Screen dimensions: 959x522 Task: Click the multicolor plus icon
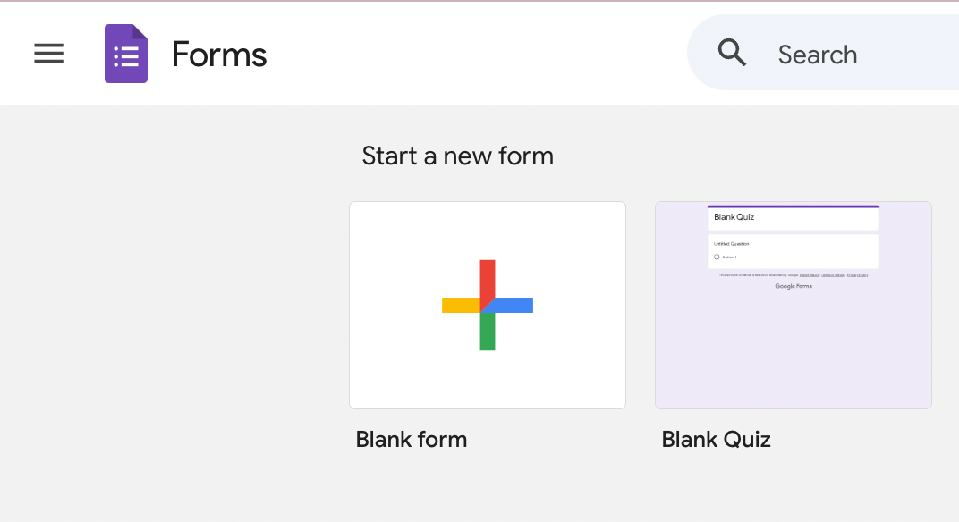pos(487,305)
